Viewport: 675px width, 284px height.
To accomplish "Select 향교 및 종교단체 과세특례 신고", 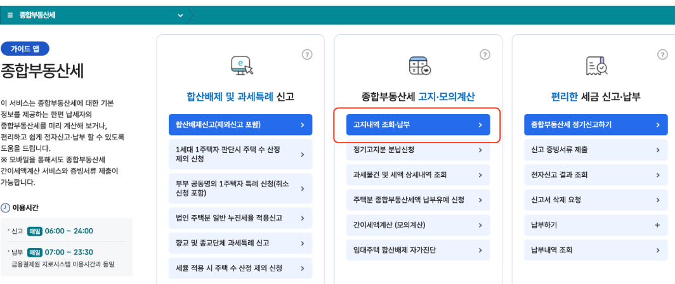I will click(240, 243).
